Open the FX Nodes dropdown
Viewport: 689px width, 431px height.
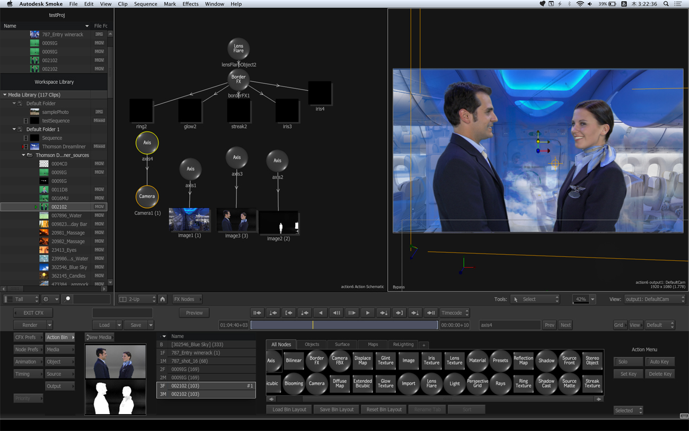point(187,300)
